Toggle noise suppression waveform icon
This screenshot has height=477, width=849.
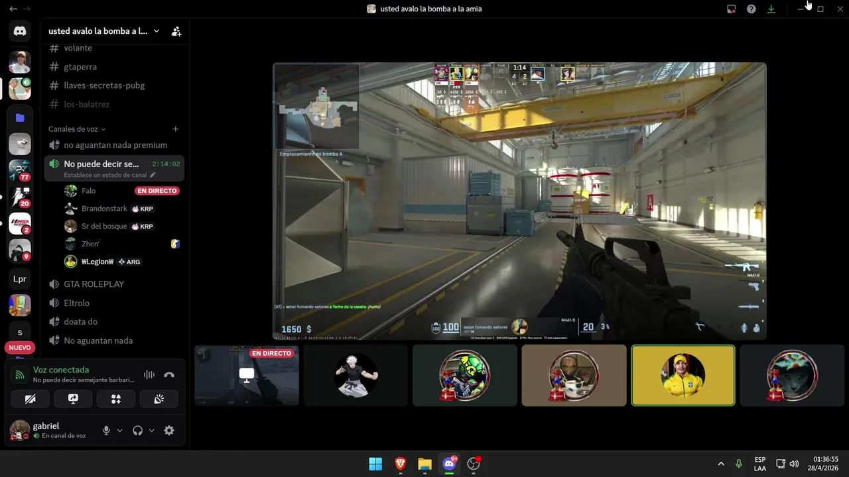click(x=149, y=375)
